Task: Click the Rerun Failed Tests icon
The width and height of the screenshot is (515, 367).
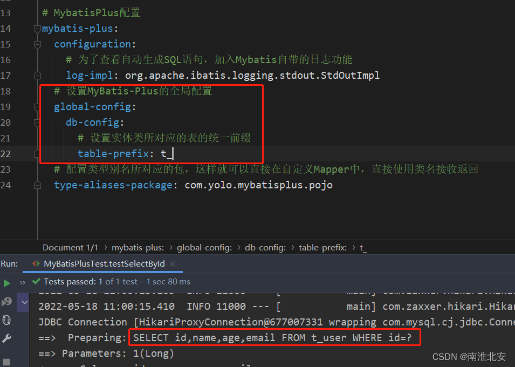Action: [x=6, y=302]
